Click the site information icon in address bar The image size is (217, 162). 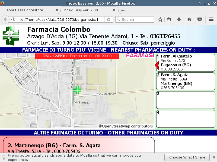tap(13, 19)
